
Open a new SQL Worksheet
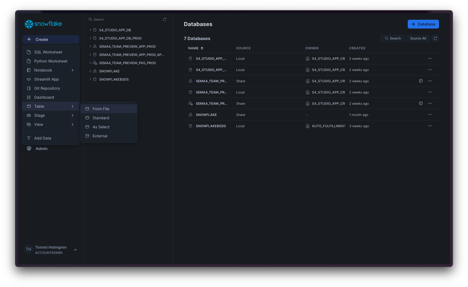(x=51, y=52)
